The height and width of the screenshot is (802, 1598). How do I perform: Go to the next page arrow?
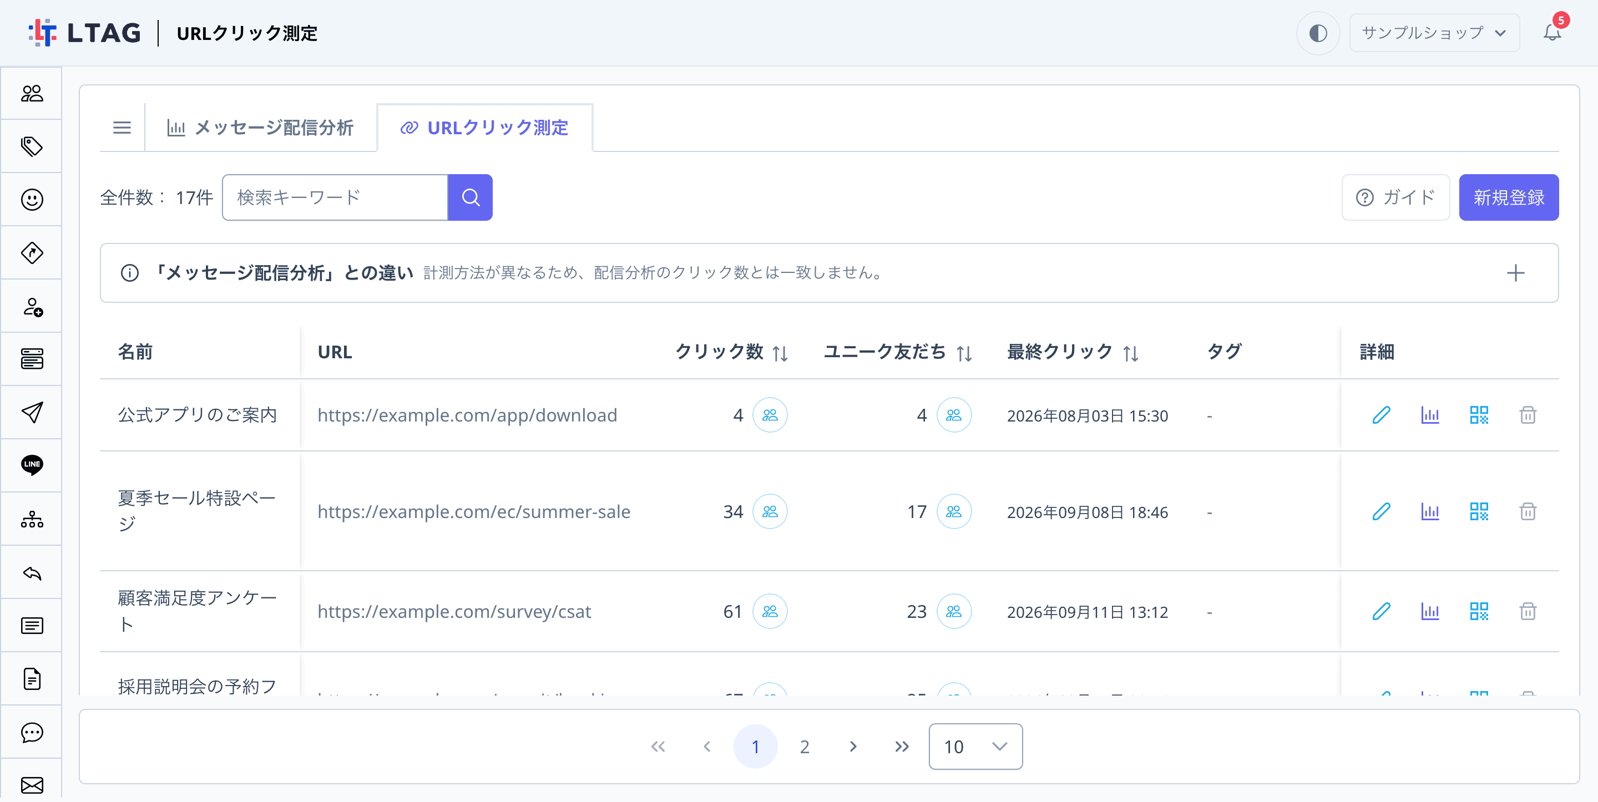click(853, 747)
